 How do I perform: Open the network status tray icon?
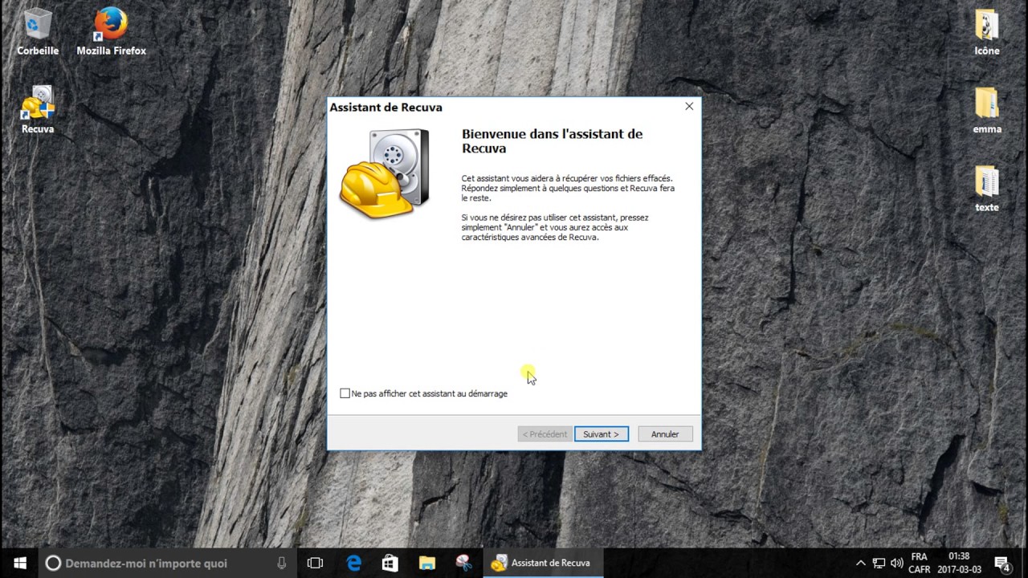(x=879, y=563)
